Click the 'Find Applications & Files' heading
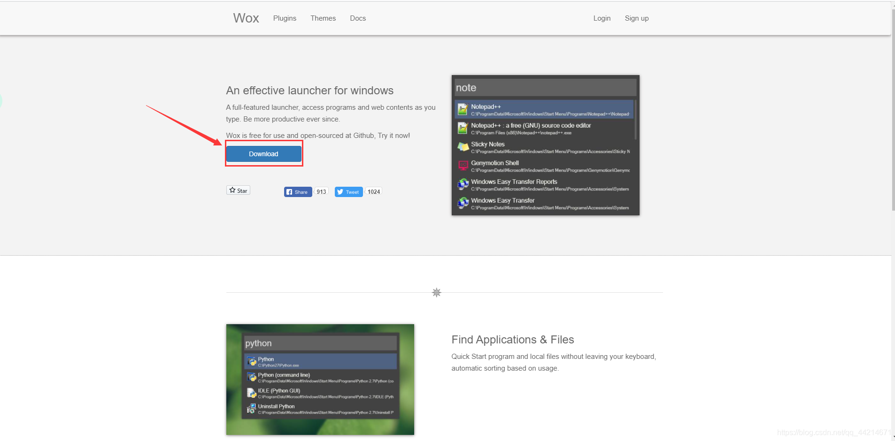Image resolution: width=895 pixels, height=441 pixels. (x=512, y=340)
